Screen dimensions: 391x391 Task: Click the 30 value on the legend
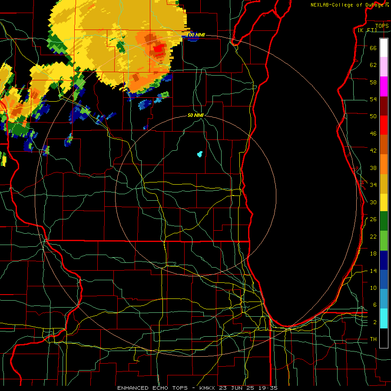tap(373, 202)
